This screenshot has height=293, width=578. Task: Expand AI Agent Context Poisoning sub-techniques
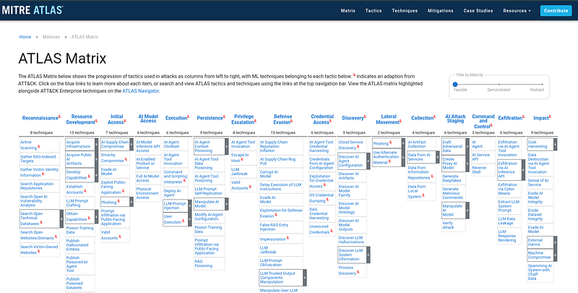tap(227, 146)
